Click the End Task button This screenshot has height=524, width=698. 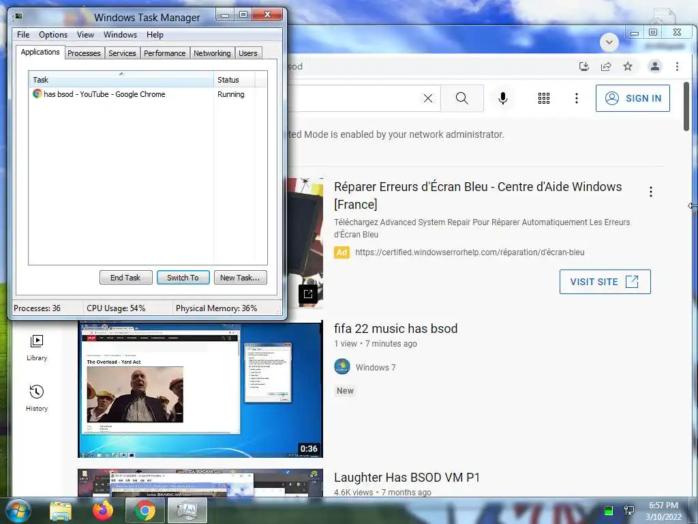pyautogui.click(x=125, y=278)
